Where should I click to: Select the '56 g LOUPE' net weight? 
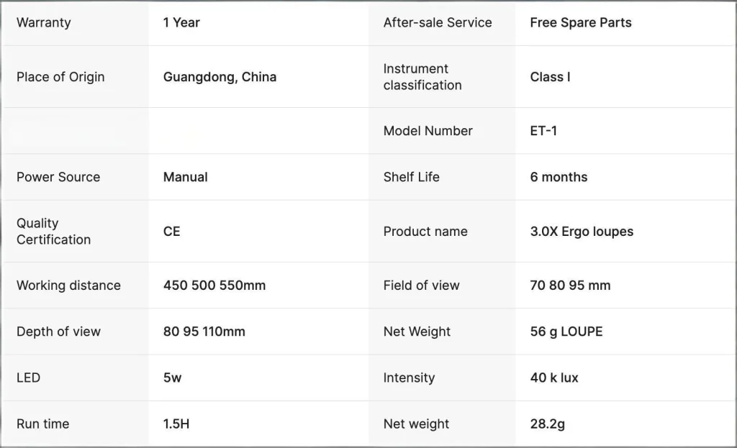[566, 332]
